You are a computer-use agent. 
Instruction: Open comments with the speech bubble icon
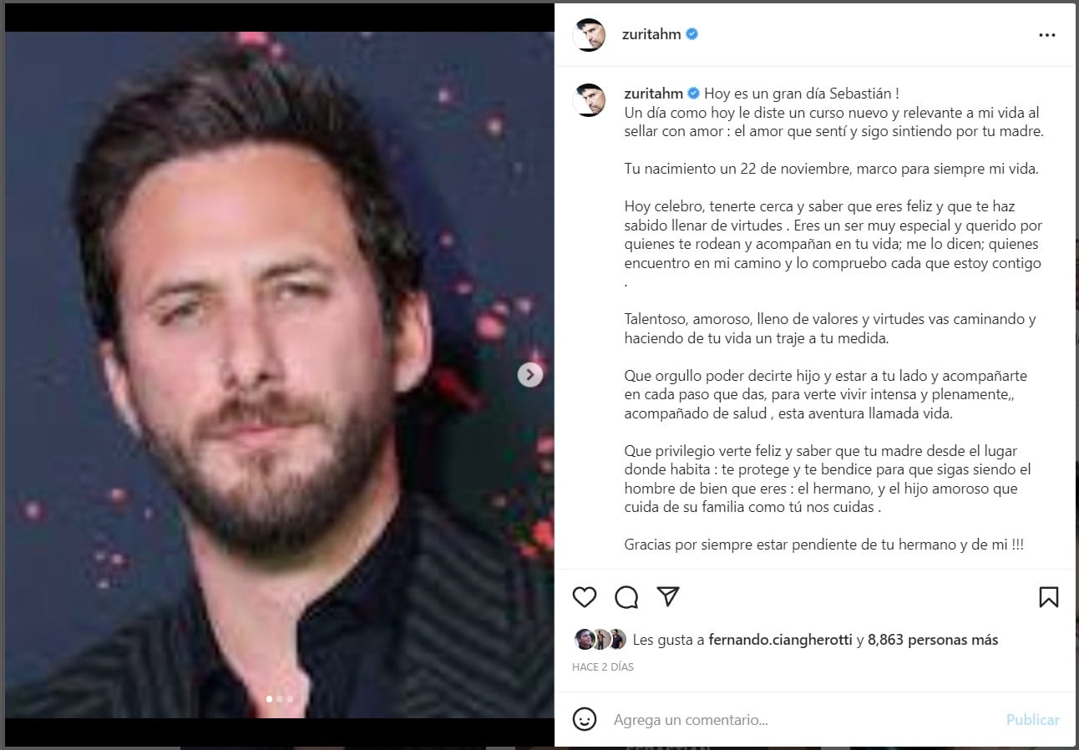coord(626,596)
